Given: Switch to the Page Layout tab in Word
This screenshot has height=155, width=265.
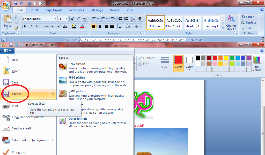Looking at the screenshot, I should (x=54, y=10).
